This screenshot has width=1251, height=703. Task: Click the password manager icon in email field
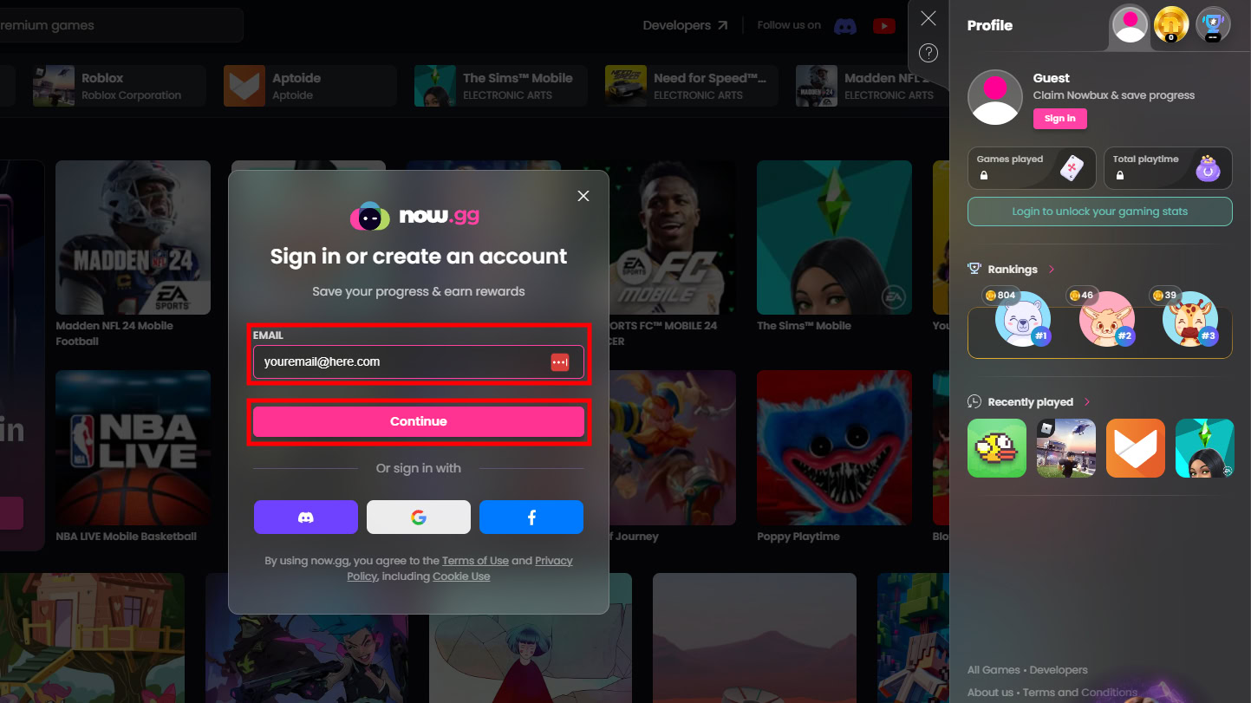(x=559, y=362)
